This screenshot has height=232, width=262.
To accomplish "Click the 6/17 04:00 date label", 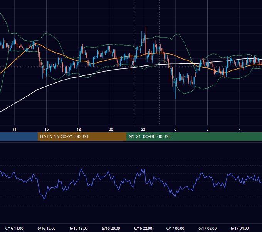I will 240,228.
